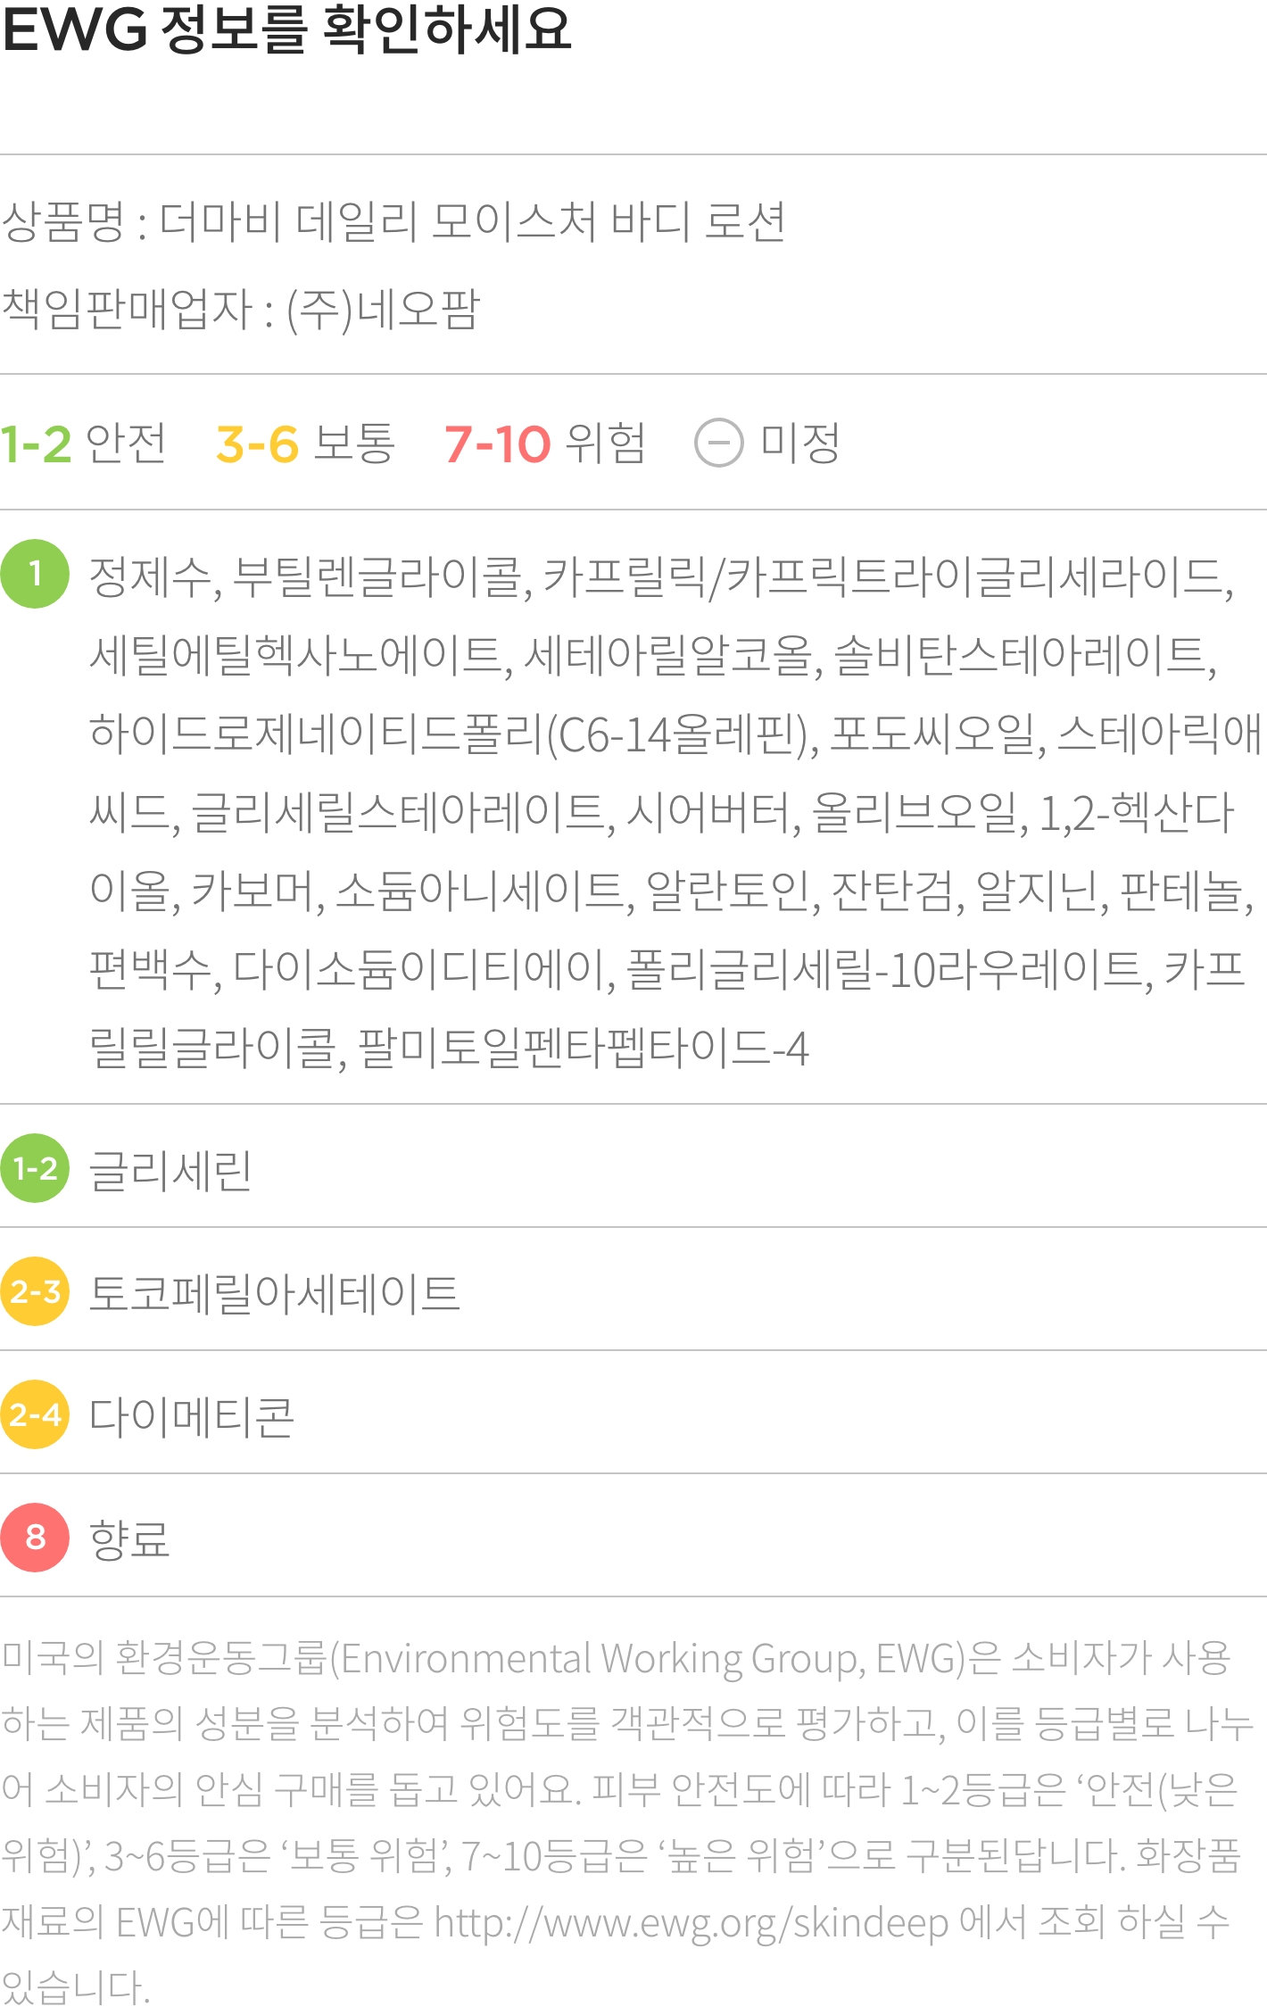Click the 3-6 보통 legend label
Image resolution: width=1267 pixels, height=2015 pixels.
tap(305, 444)
